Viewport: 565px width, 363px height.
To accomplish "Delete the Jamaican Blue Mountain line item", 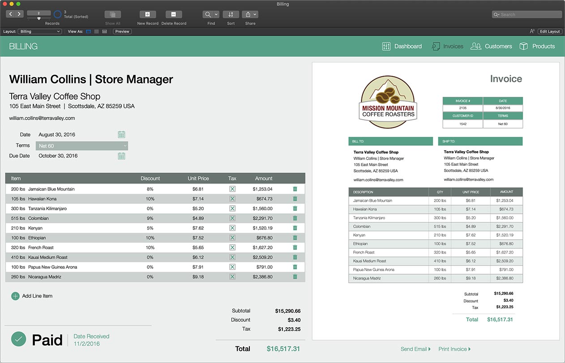I will coord(295,189).
